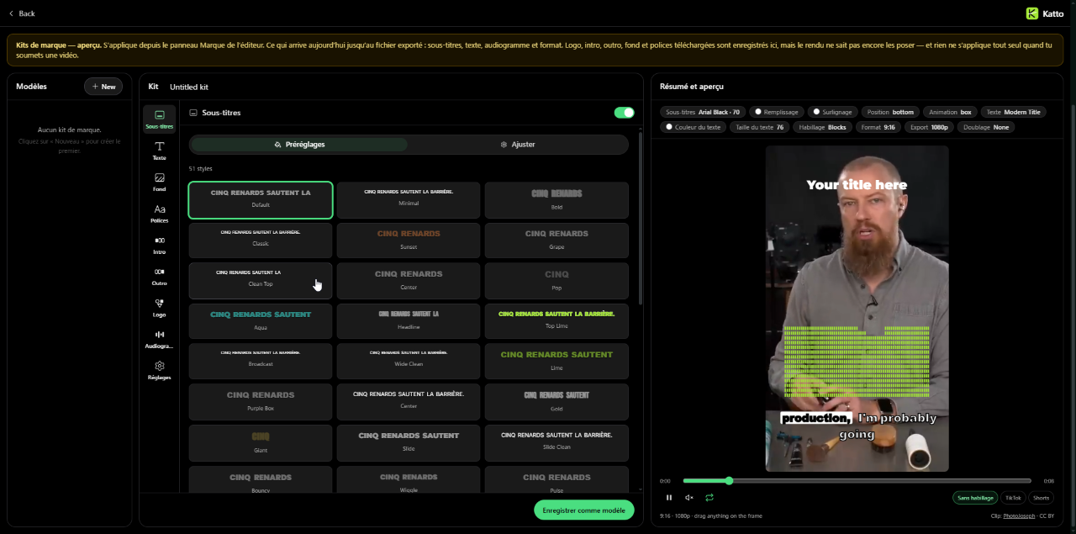The width and height of the screenshot is (1076, 534).
Task: Click the Remplissage color chip
Action: point(776,112)
